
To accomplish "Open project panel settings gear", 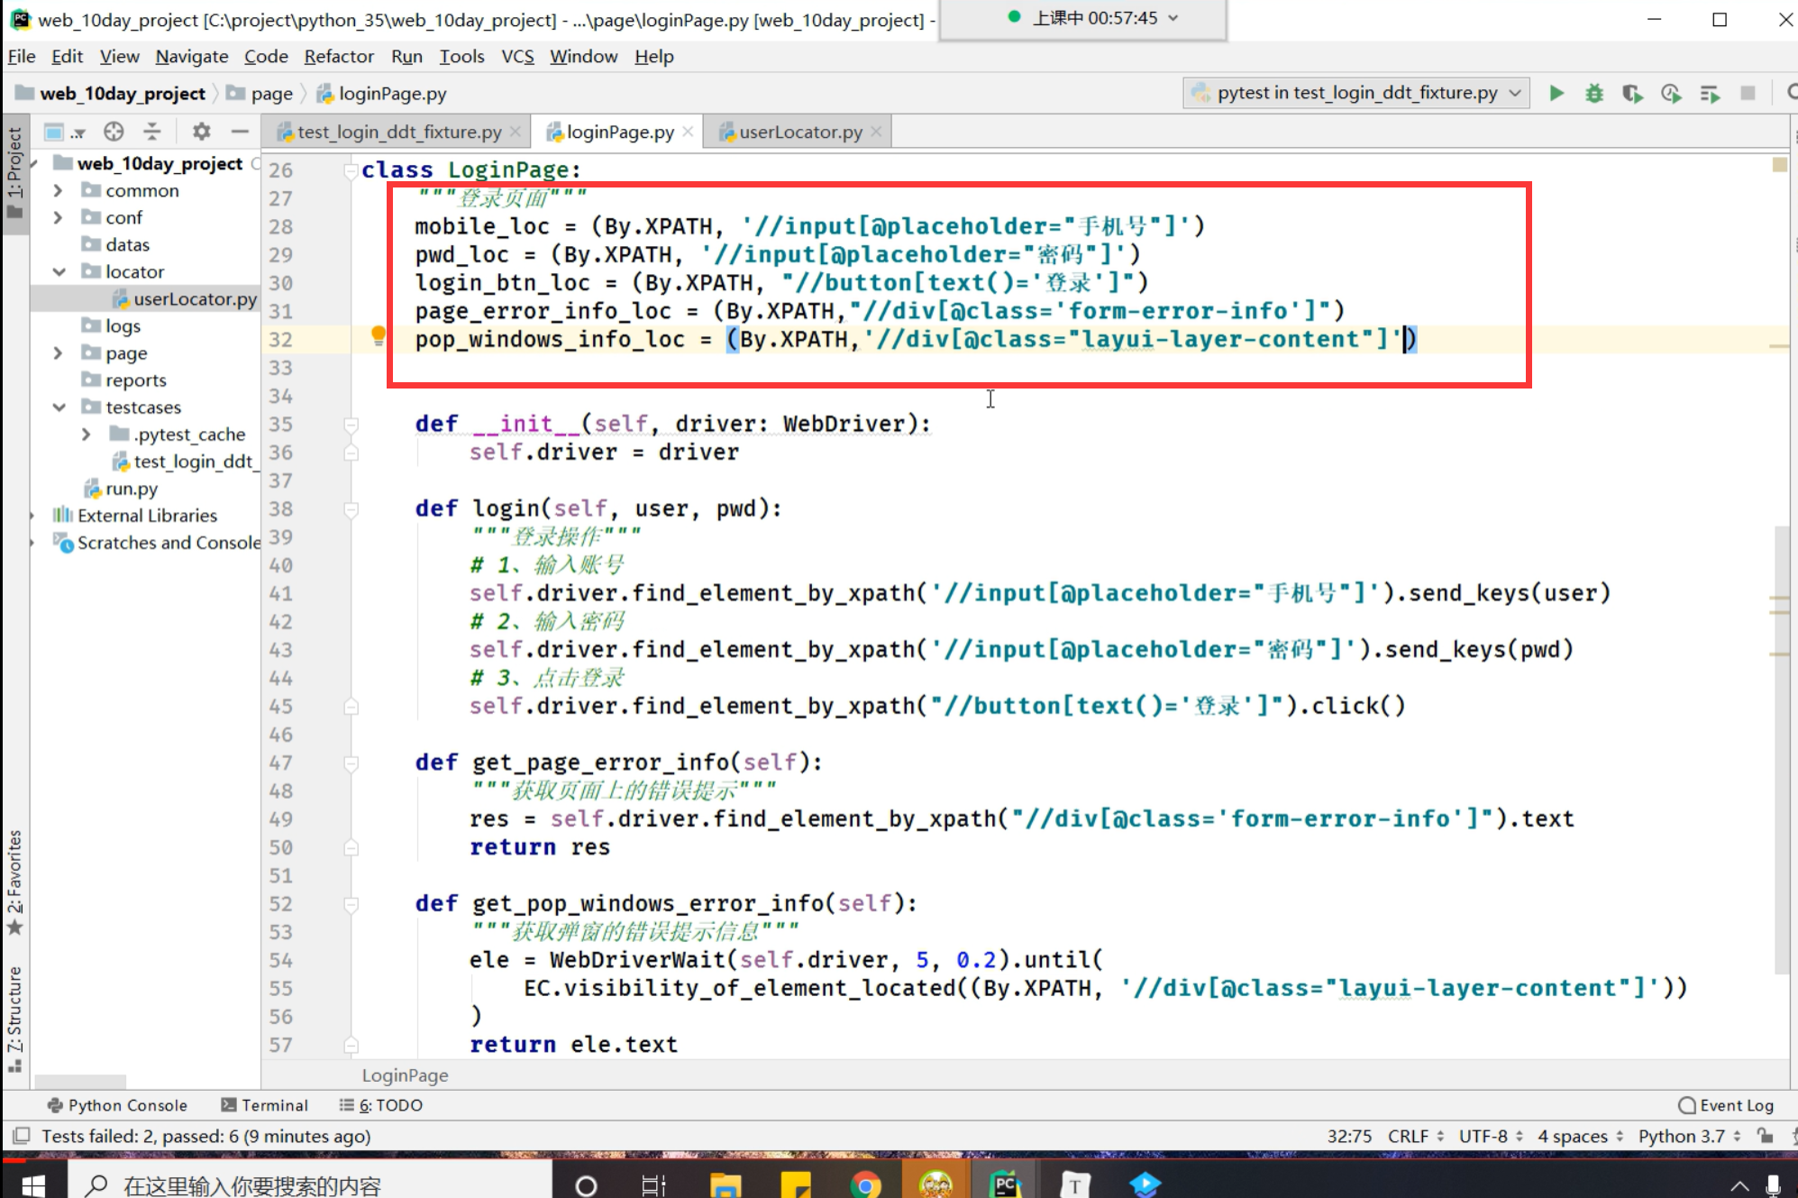I will (201, 132).
